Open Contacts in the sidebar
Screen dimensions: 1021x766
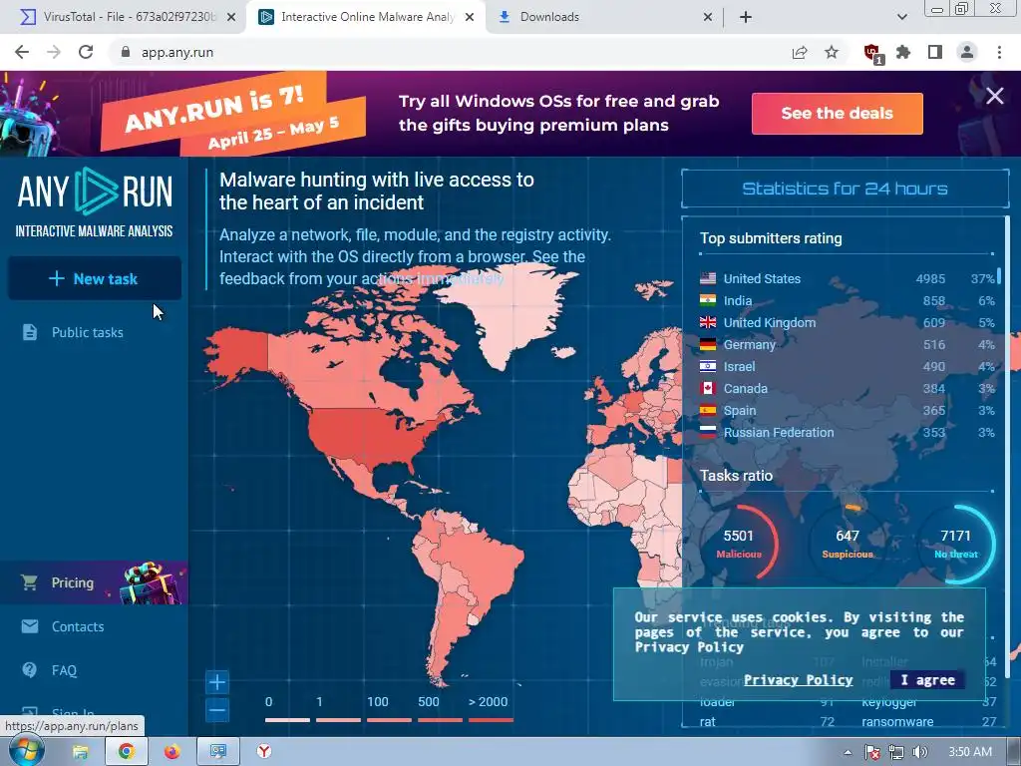tap(95, 626)
